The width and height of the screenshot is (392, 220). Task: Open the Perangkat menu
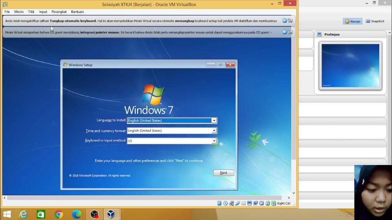[59, 12]
